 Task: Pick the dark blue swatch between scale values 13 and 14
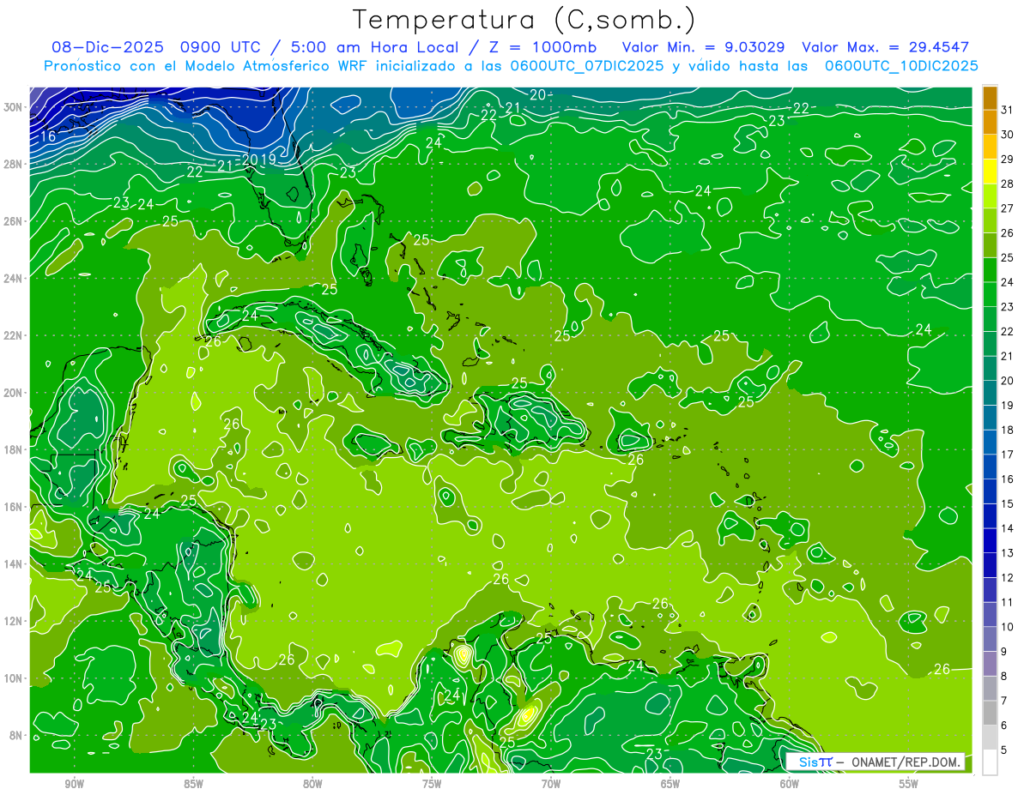coord(991,540)
